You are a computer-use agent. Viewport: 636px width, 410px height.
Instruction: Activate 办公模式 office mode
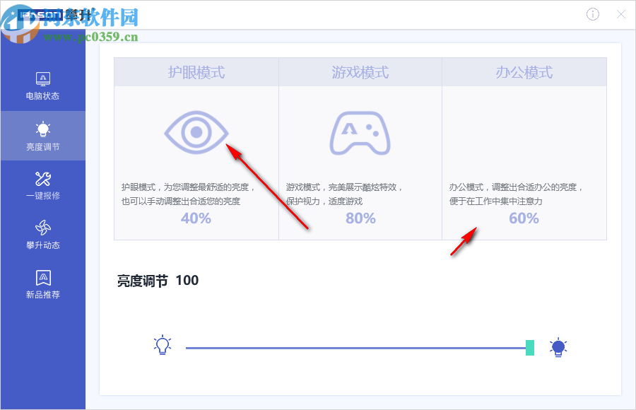click(524, 72)
